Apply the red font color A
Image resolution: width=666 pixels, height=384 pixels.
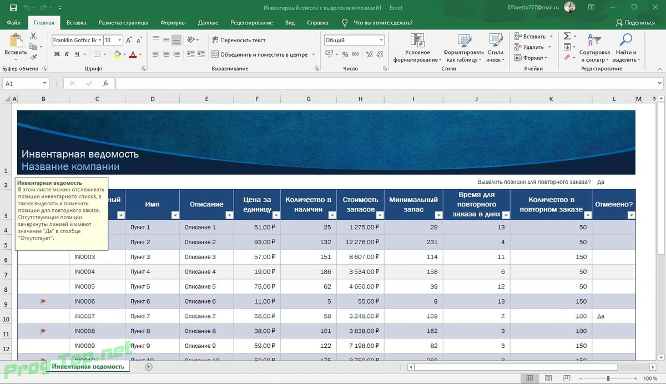pyautogui.click(x=133, y=54)
